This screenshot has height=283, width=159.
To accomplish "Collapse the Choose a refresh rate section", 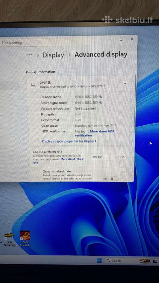I will pyautogui.click(x=123, y=157).
